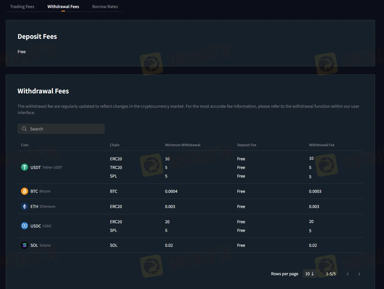This screenshot has height=289, width=384.
Task: Click ETH minimum withdrawal 0.003
Action: 170,206
